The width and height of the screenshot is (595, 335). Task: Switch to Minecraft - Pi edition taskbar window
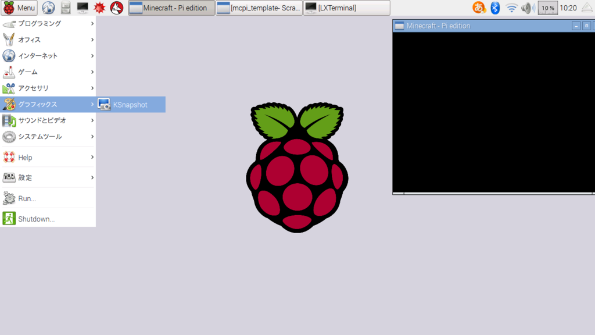pos(171,8)
